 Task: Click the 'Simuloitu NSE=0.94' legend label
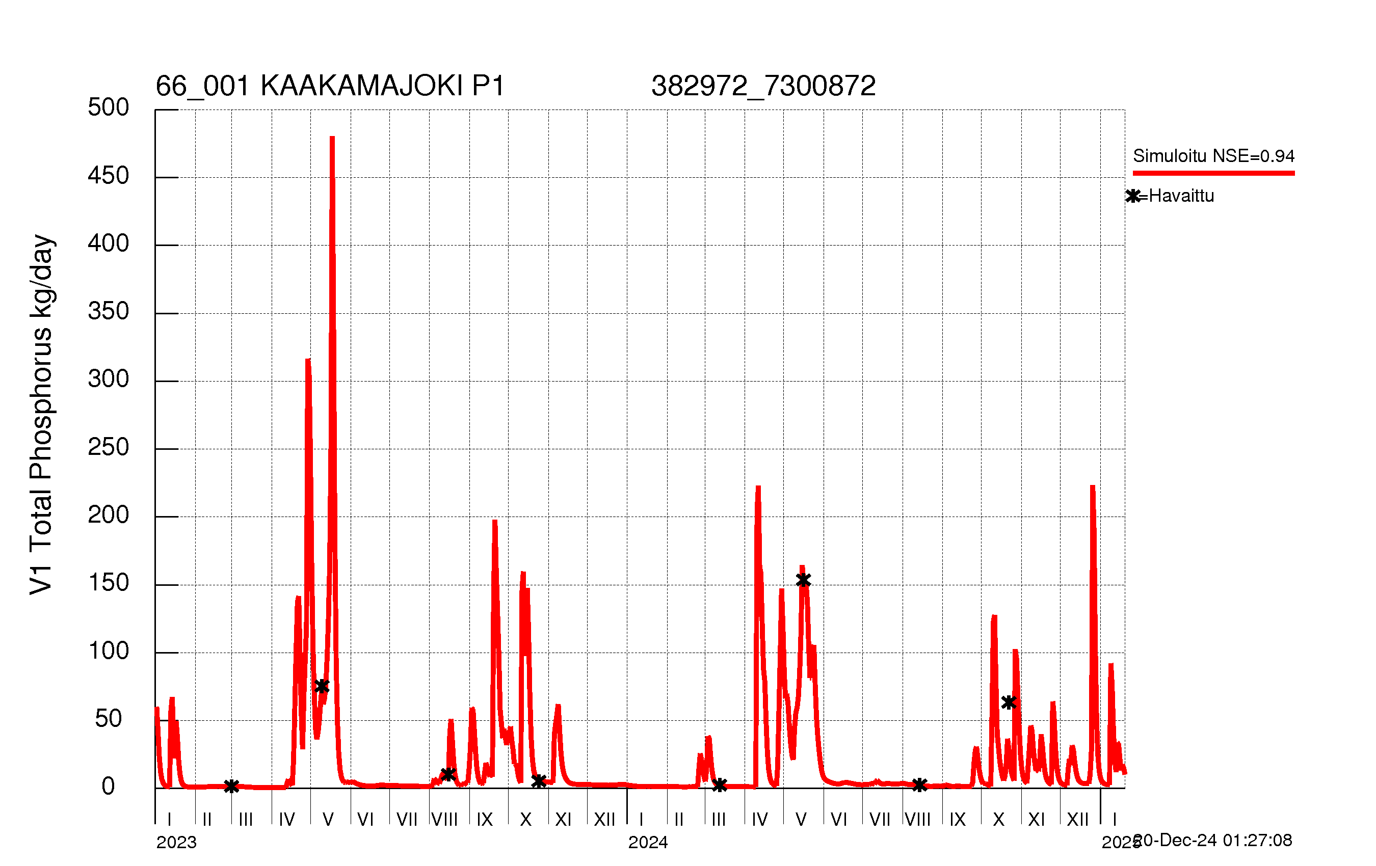pyautogui.click(x=1213, y=156)
